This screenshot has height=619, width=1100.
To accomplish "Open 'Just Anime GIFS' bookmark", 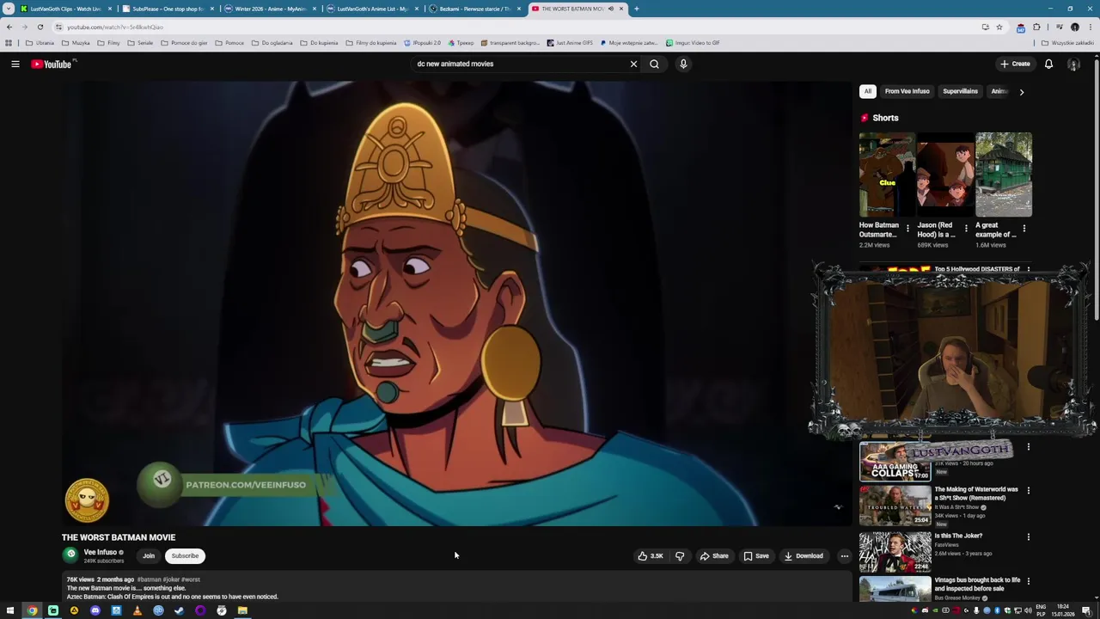I will (x=570, y=43).
